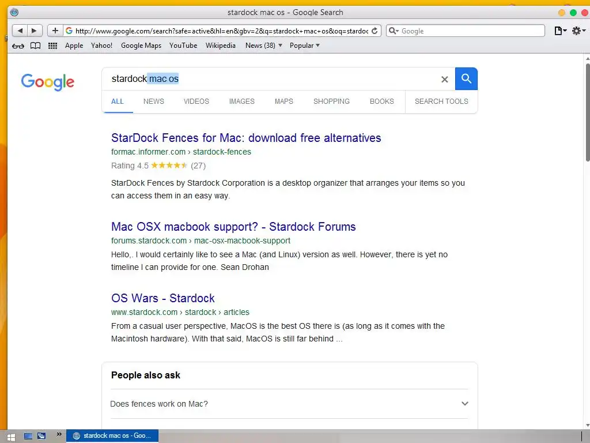Click the 'Rating 4.5' stars text
The height and width of the screenshot is (443, 590).
click(158, 166)
